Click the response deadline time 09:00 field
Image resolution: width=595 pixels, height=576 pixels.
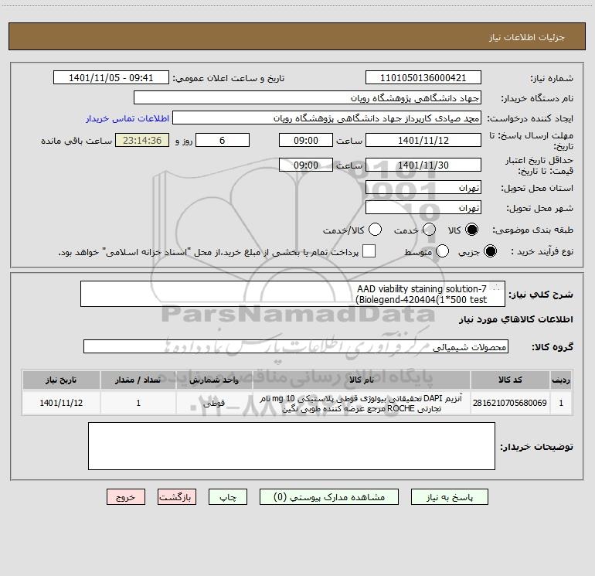coord(306,140)
